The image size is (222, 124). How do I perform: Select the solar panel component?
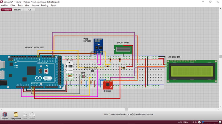tap(123, 50)
